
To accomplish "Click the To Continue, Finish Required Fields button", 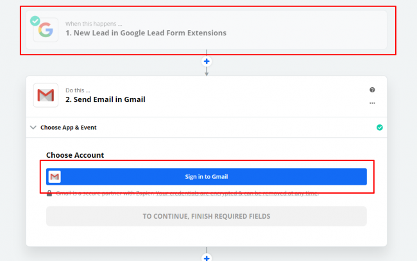I will pos(206,216).
